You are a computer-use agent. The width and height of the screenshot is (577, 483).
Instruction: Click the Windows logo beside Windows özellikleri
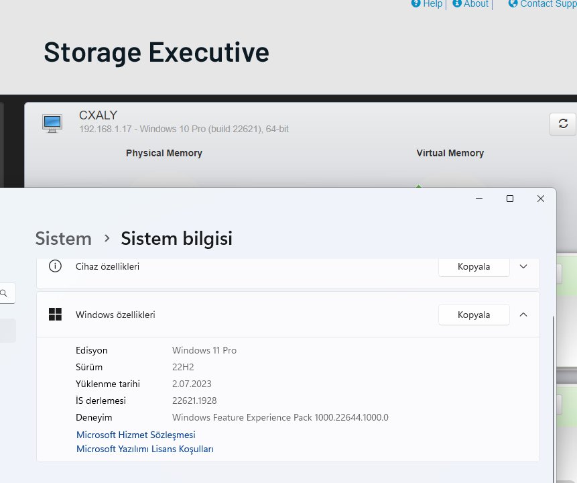(x=55, y=314)
